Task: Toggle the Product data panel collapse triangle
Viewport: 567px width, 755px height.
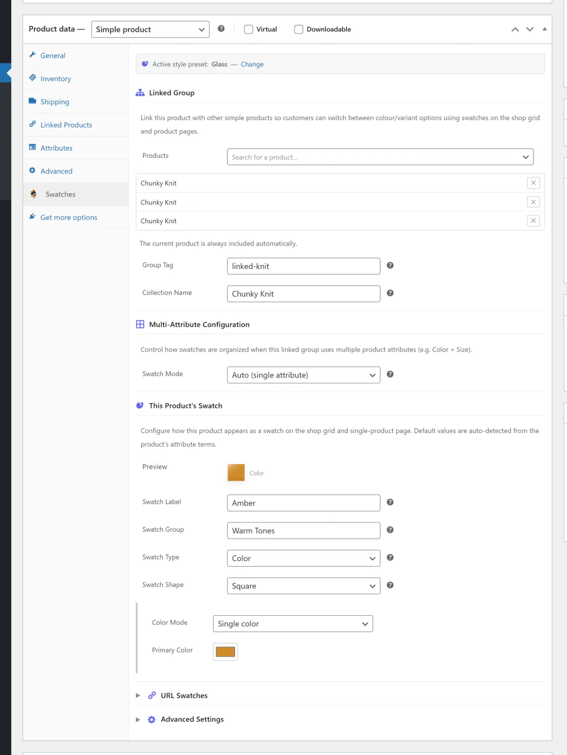Action: (544, 29)
